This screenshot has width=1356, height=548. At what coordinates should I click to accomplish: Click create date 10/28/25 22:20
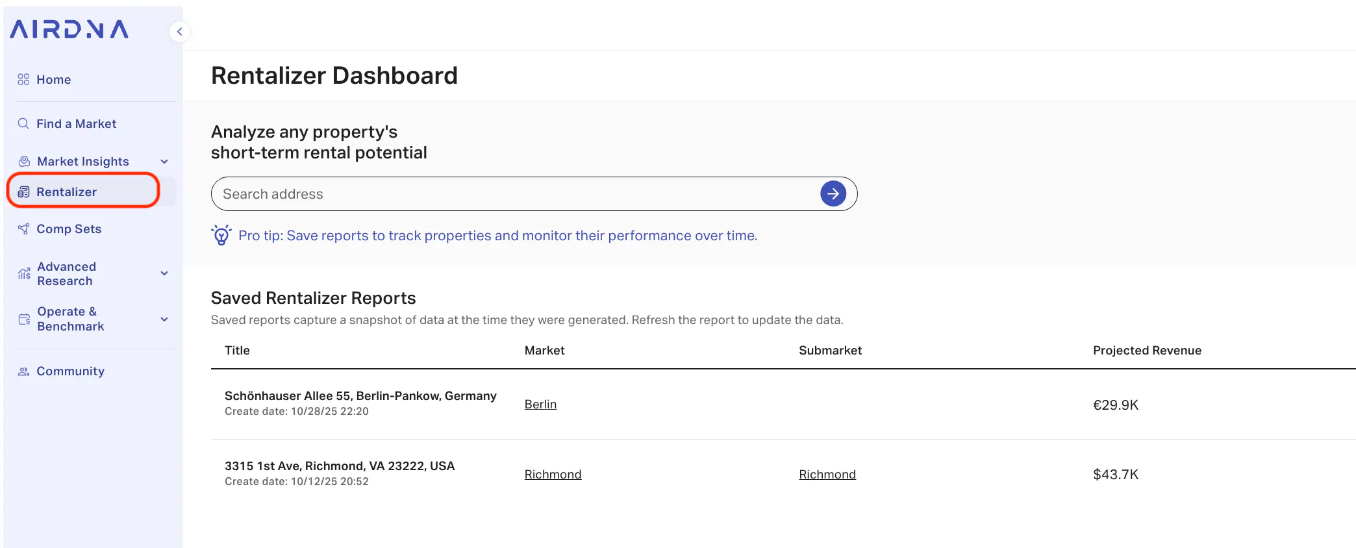pos(297,411)
